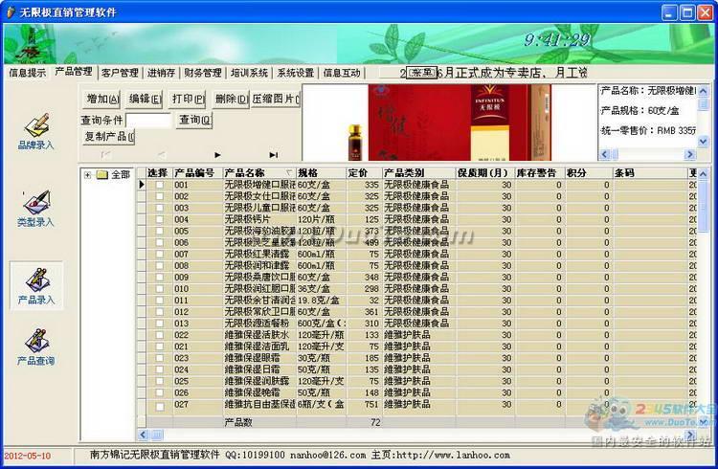Switch to the 进销存 tab
Screen dimensions: 718x469
pyautogui.click(x=161, y=73)
